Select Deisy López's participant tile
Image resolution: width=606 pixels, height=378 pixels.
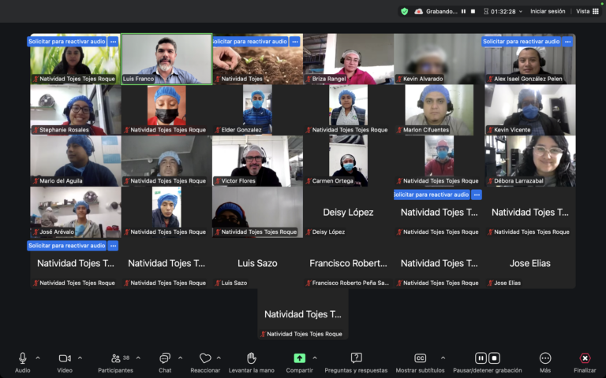tap(348, 212)
